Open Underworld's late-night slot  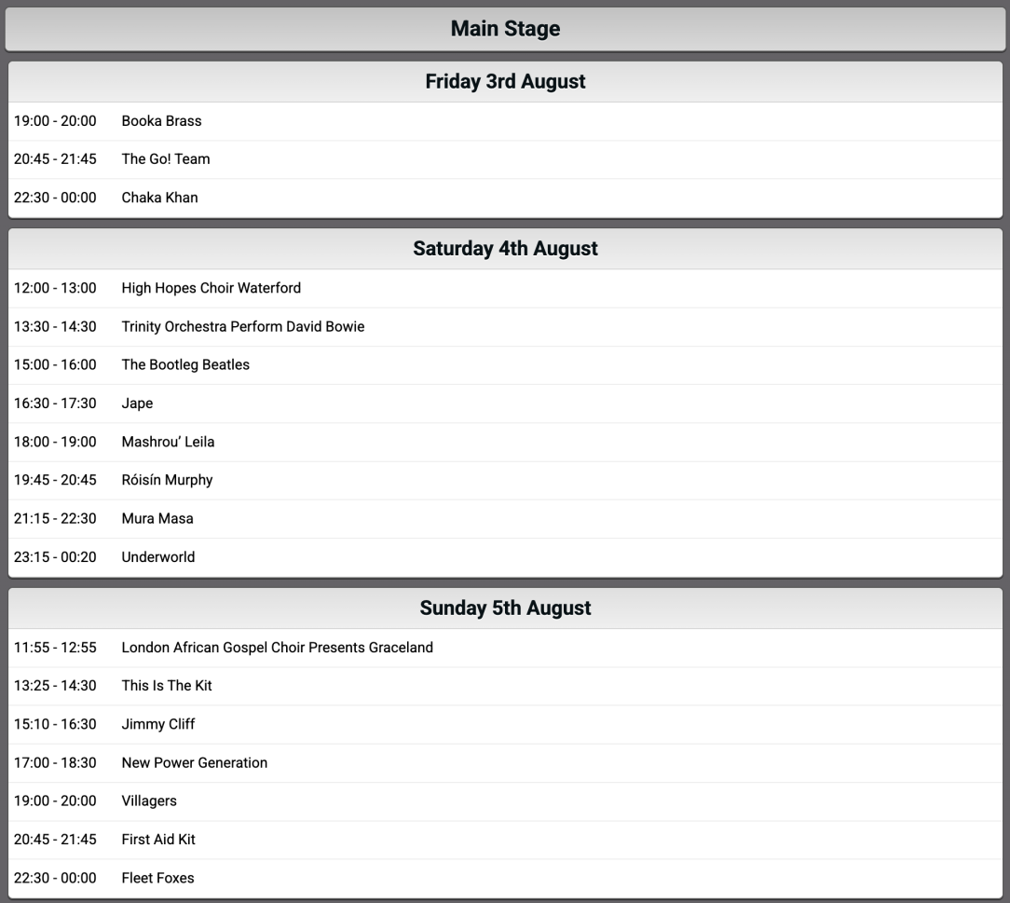[x=505, y=557]
